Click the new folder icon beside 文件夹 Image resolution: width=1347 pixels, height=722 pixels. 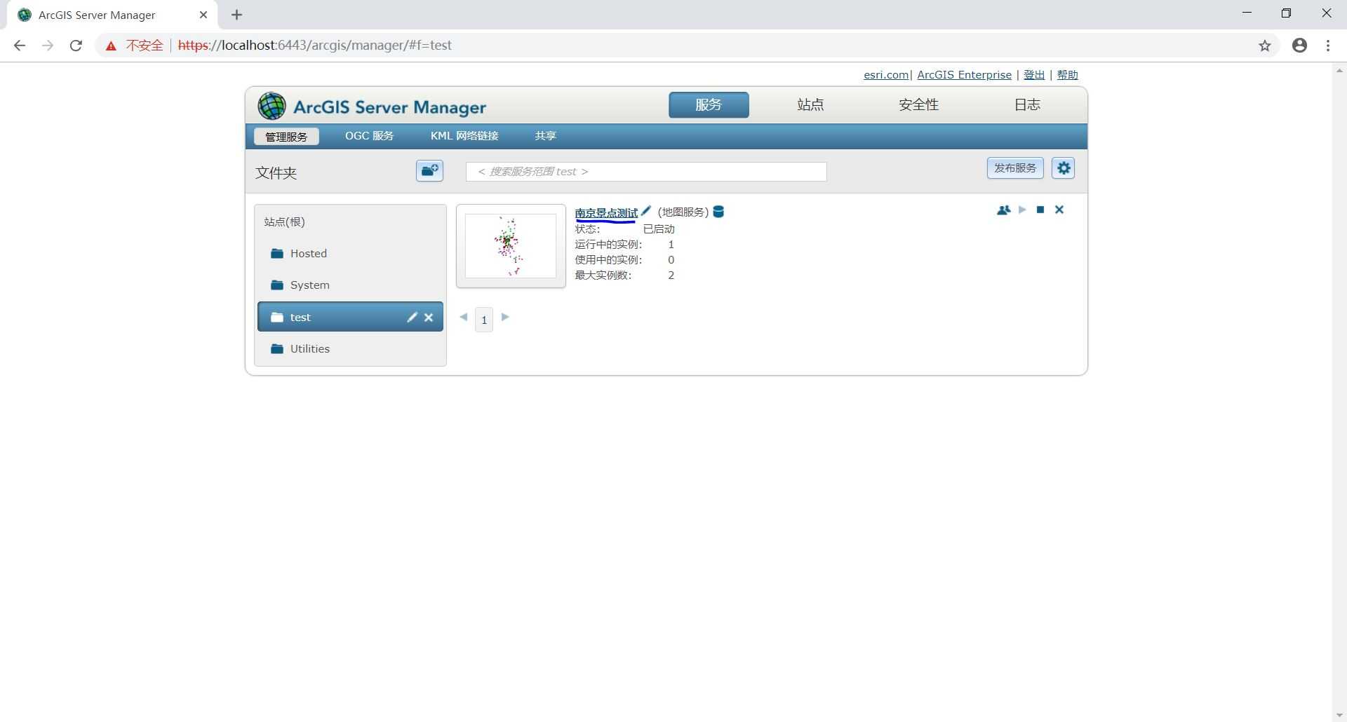click(x=429, y=170)
